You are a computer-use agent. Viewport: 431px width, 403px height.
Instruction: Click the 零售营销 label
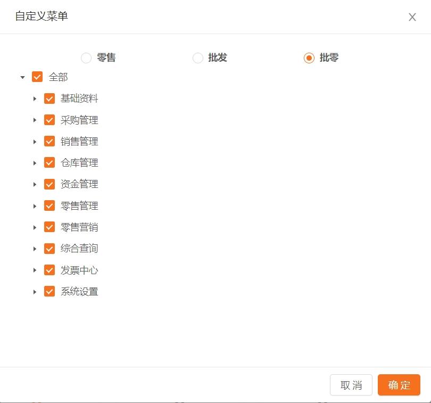click(79, 227)
